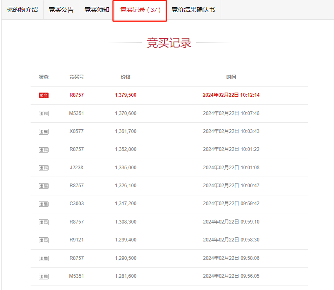The width and height of the screenshot is (334, 290).
Task: Click 出局 badge beside bidder X0577
Action: point(44,131)
